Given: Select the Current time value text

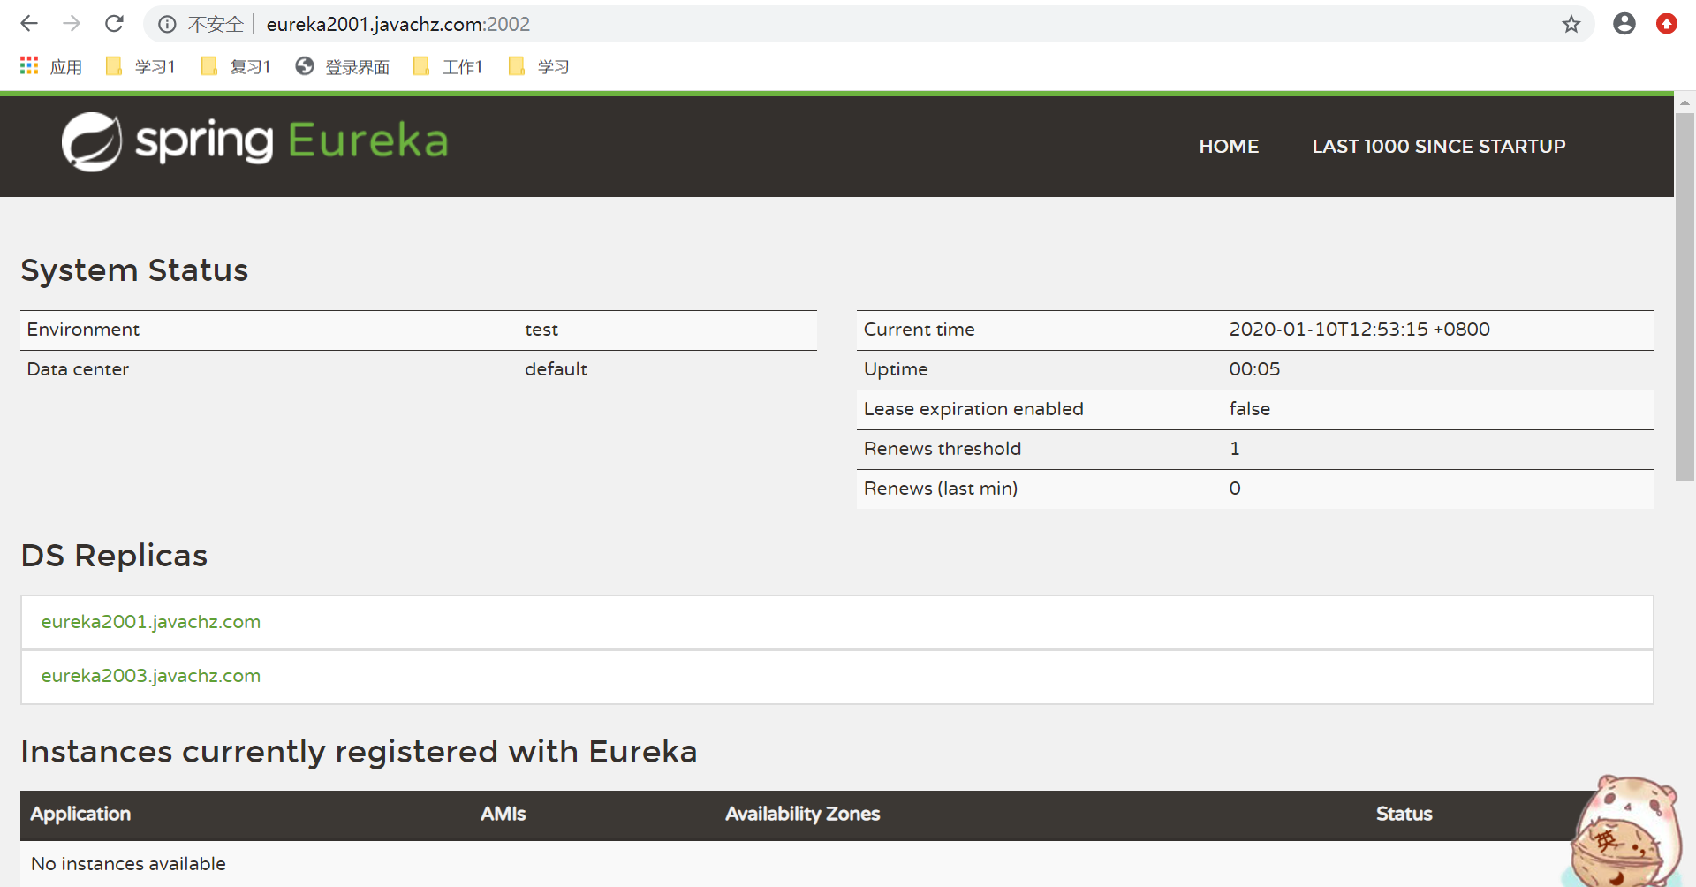Looking at the screenshot, I should tap(1359, 330).
